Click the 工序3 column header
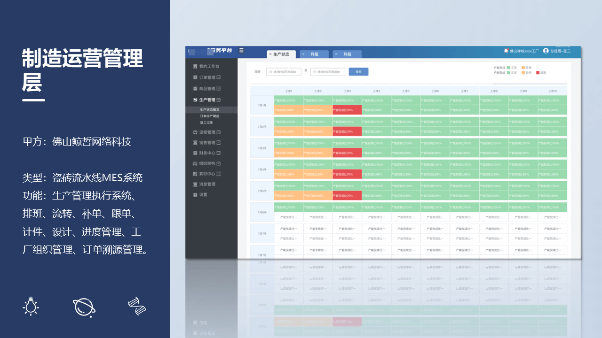602x338 pixels. 347,91
